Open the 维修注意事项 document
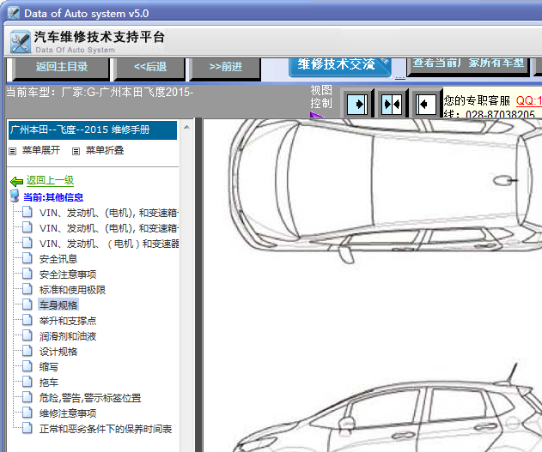 pyautogui.click(x=68, y=413)
